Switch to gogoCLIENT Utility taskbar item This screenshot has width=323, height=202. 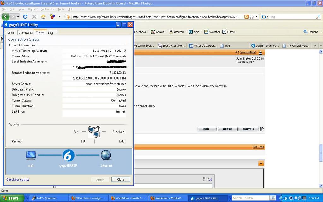pyautogui.click(x=208, y=199)
